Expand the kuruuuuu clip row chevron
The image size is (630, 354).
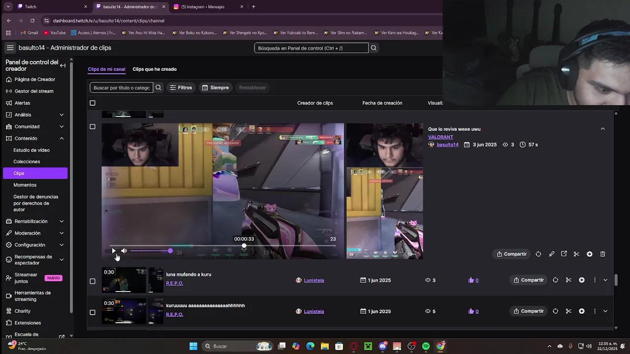[x=605, y=311]
